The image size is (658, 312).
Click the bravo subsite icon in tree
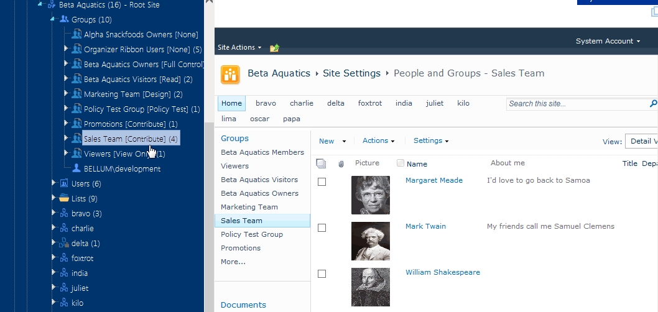(64, 213)
